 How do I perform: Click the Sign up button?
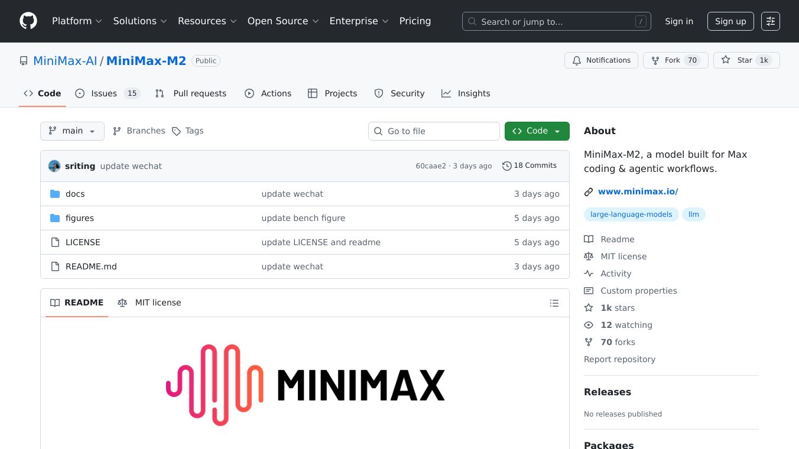tap(730, 21)
